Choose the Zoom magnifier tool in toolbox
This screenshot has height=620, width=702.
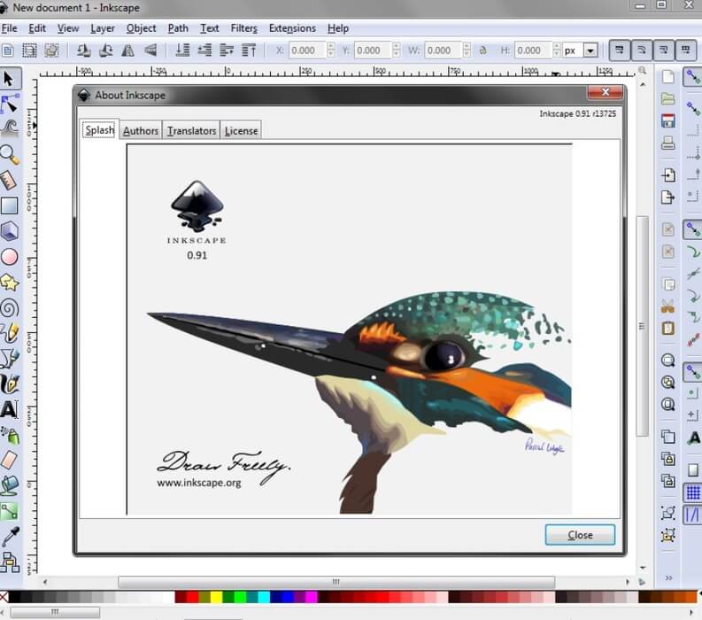[9, 154]
